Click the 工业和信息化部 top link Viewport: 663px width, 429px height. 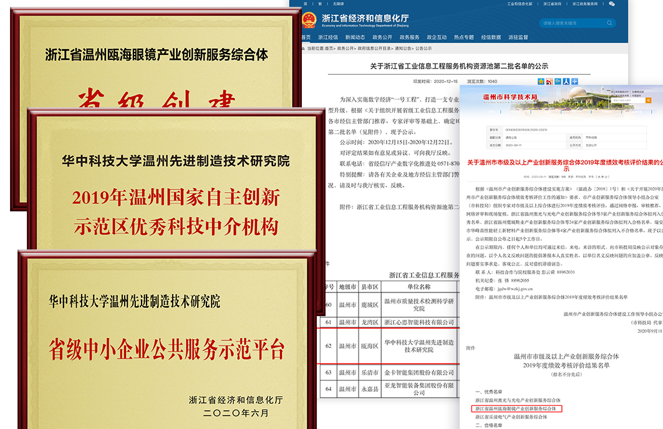pyautogui.click(x=520, y=4)
